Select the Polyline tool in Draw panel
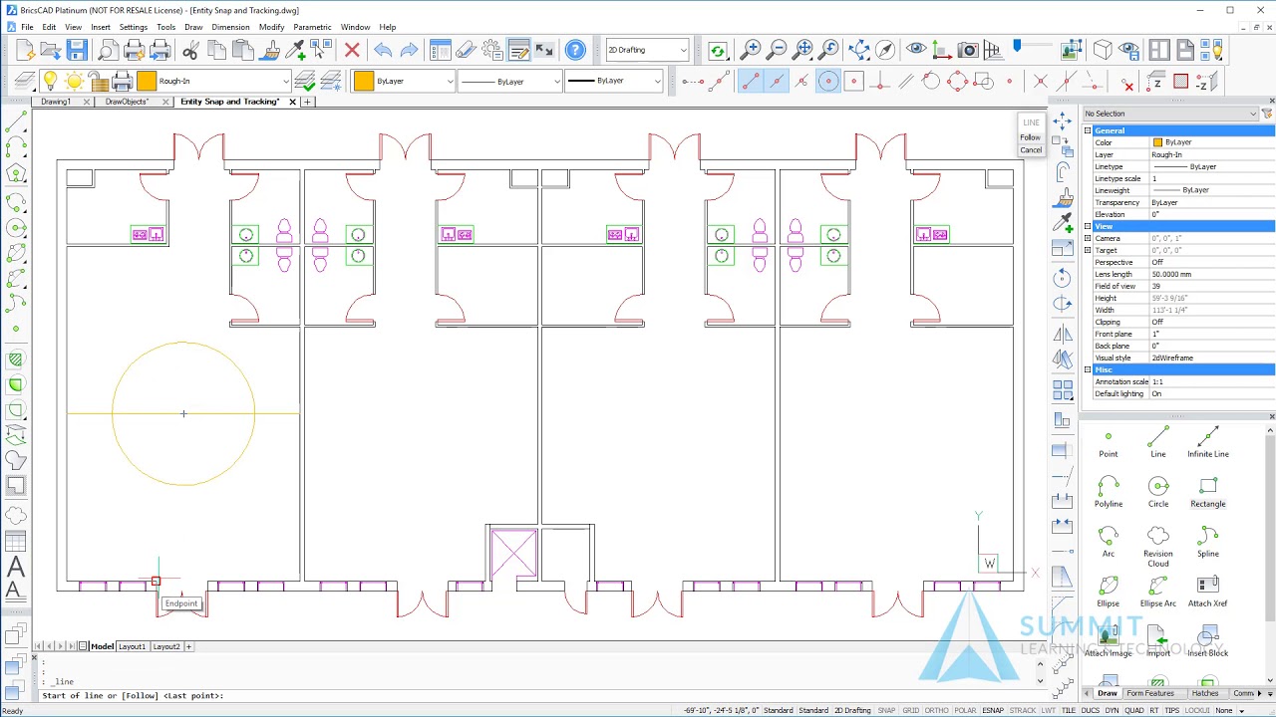Viewport: 1276px width, 717px height. [x=1109, y=491]
